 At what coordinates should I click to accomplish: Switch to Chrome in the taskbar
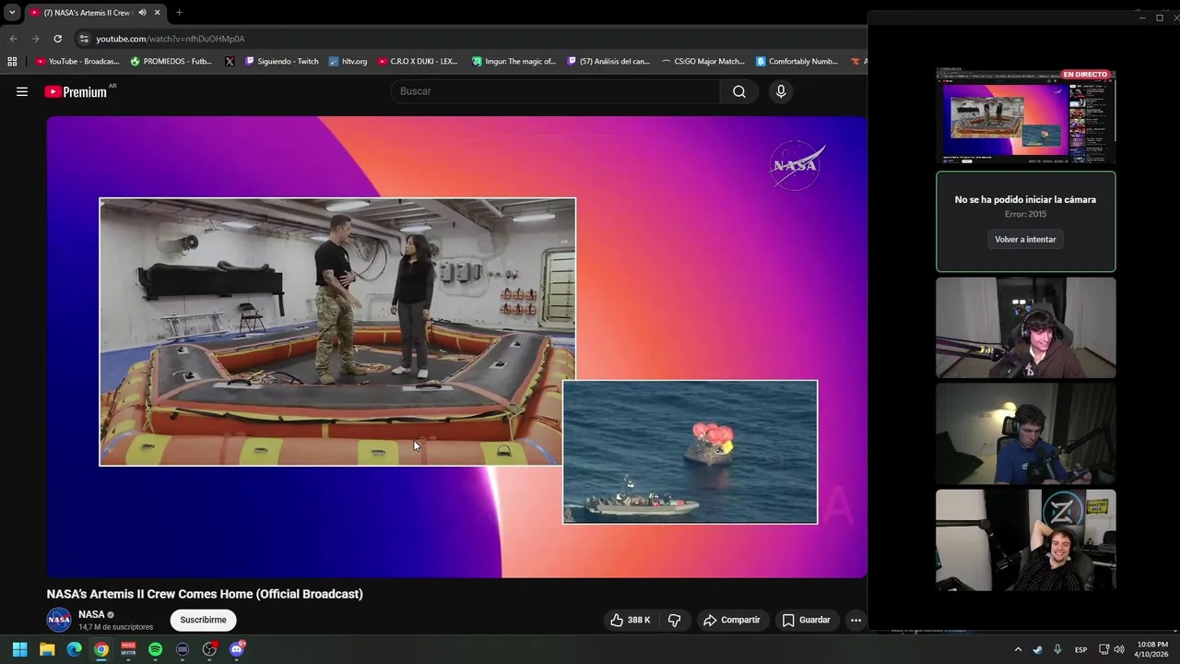click(101, 649)
